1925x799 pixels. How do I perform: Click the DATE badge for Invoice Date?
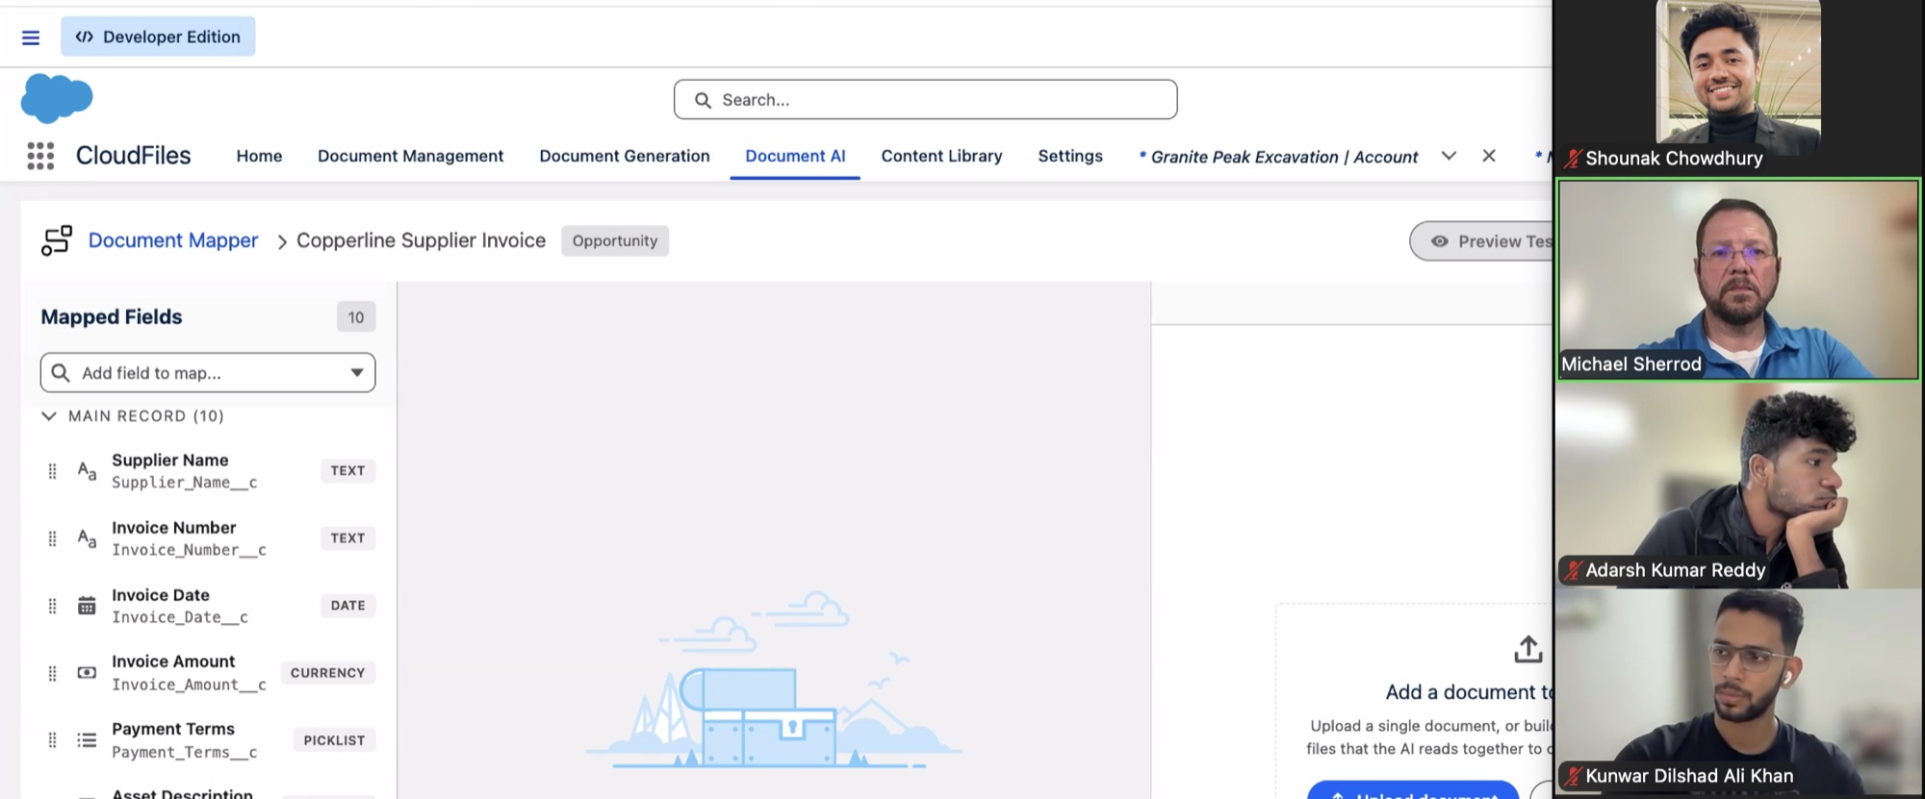click(347, 606)
